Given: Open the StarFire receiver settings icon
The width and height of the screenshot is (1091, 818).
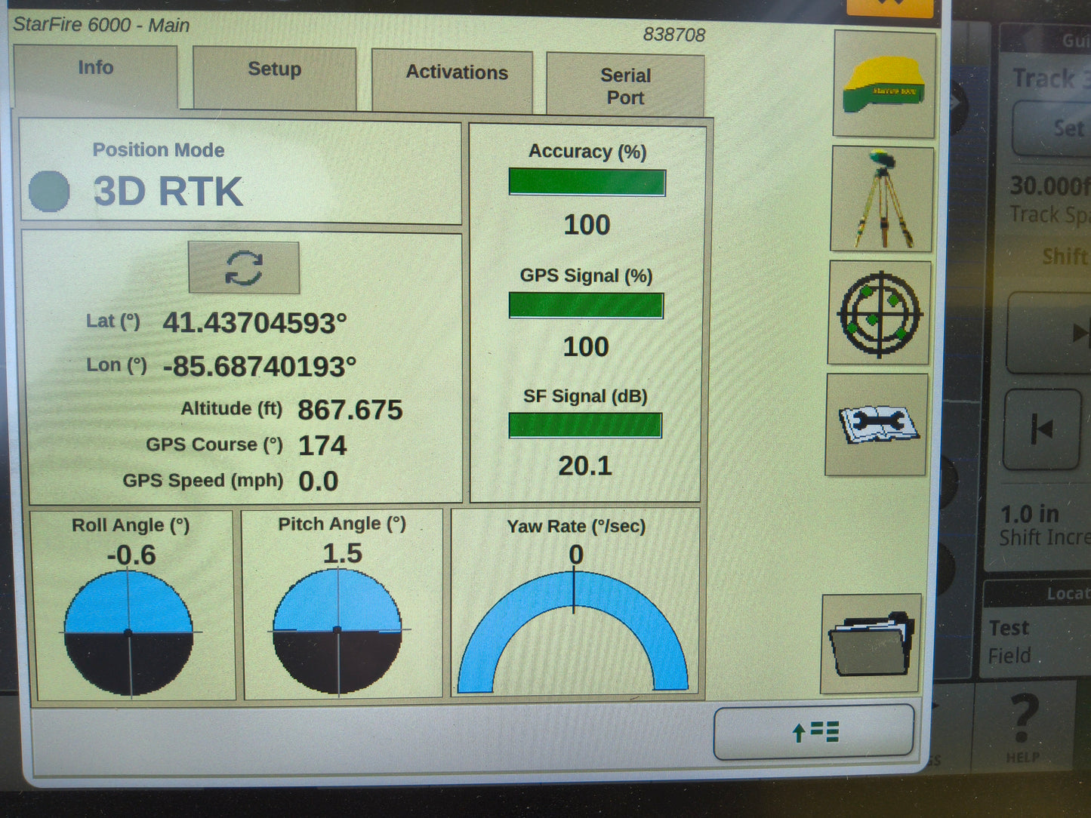Looking at the screenshot, I should click(882, 83).
